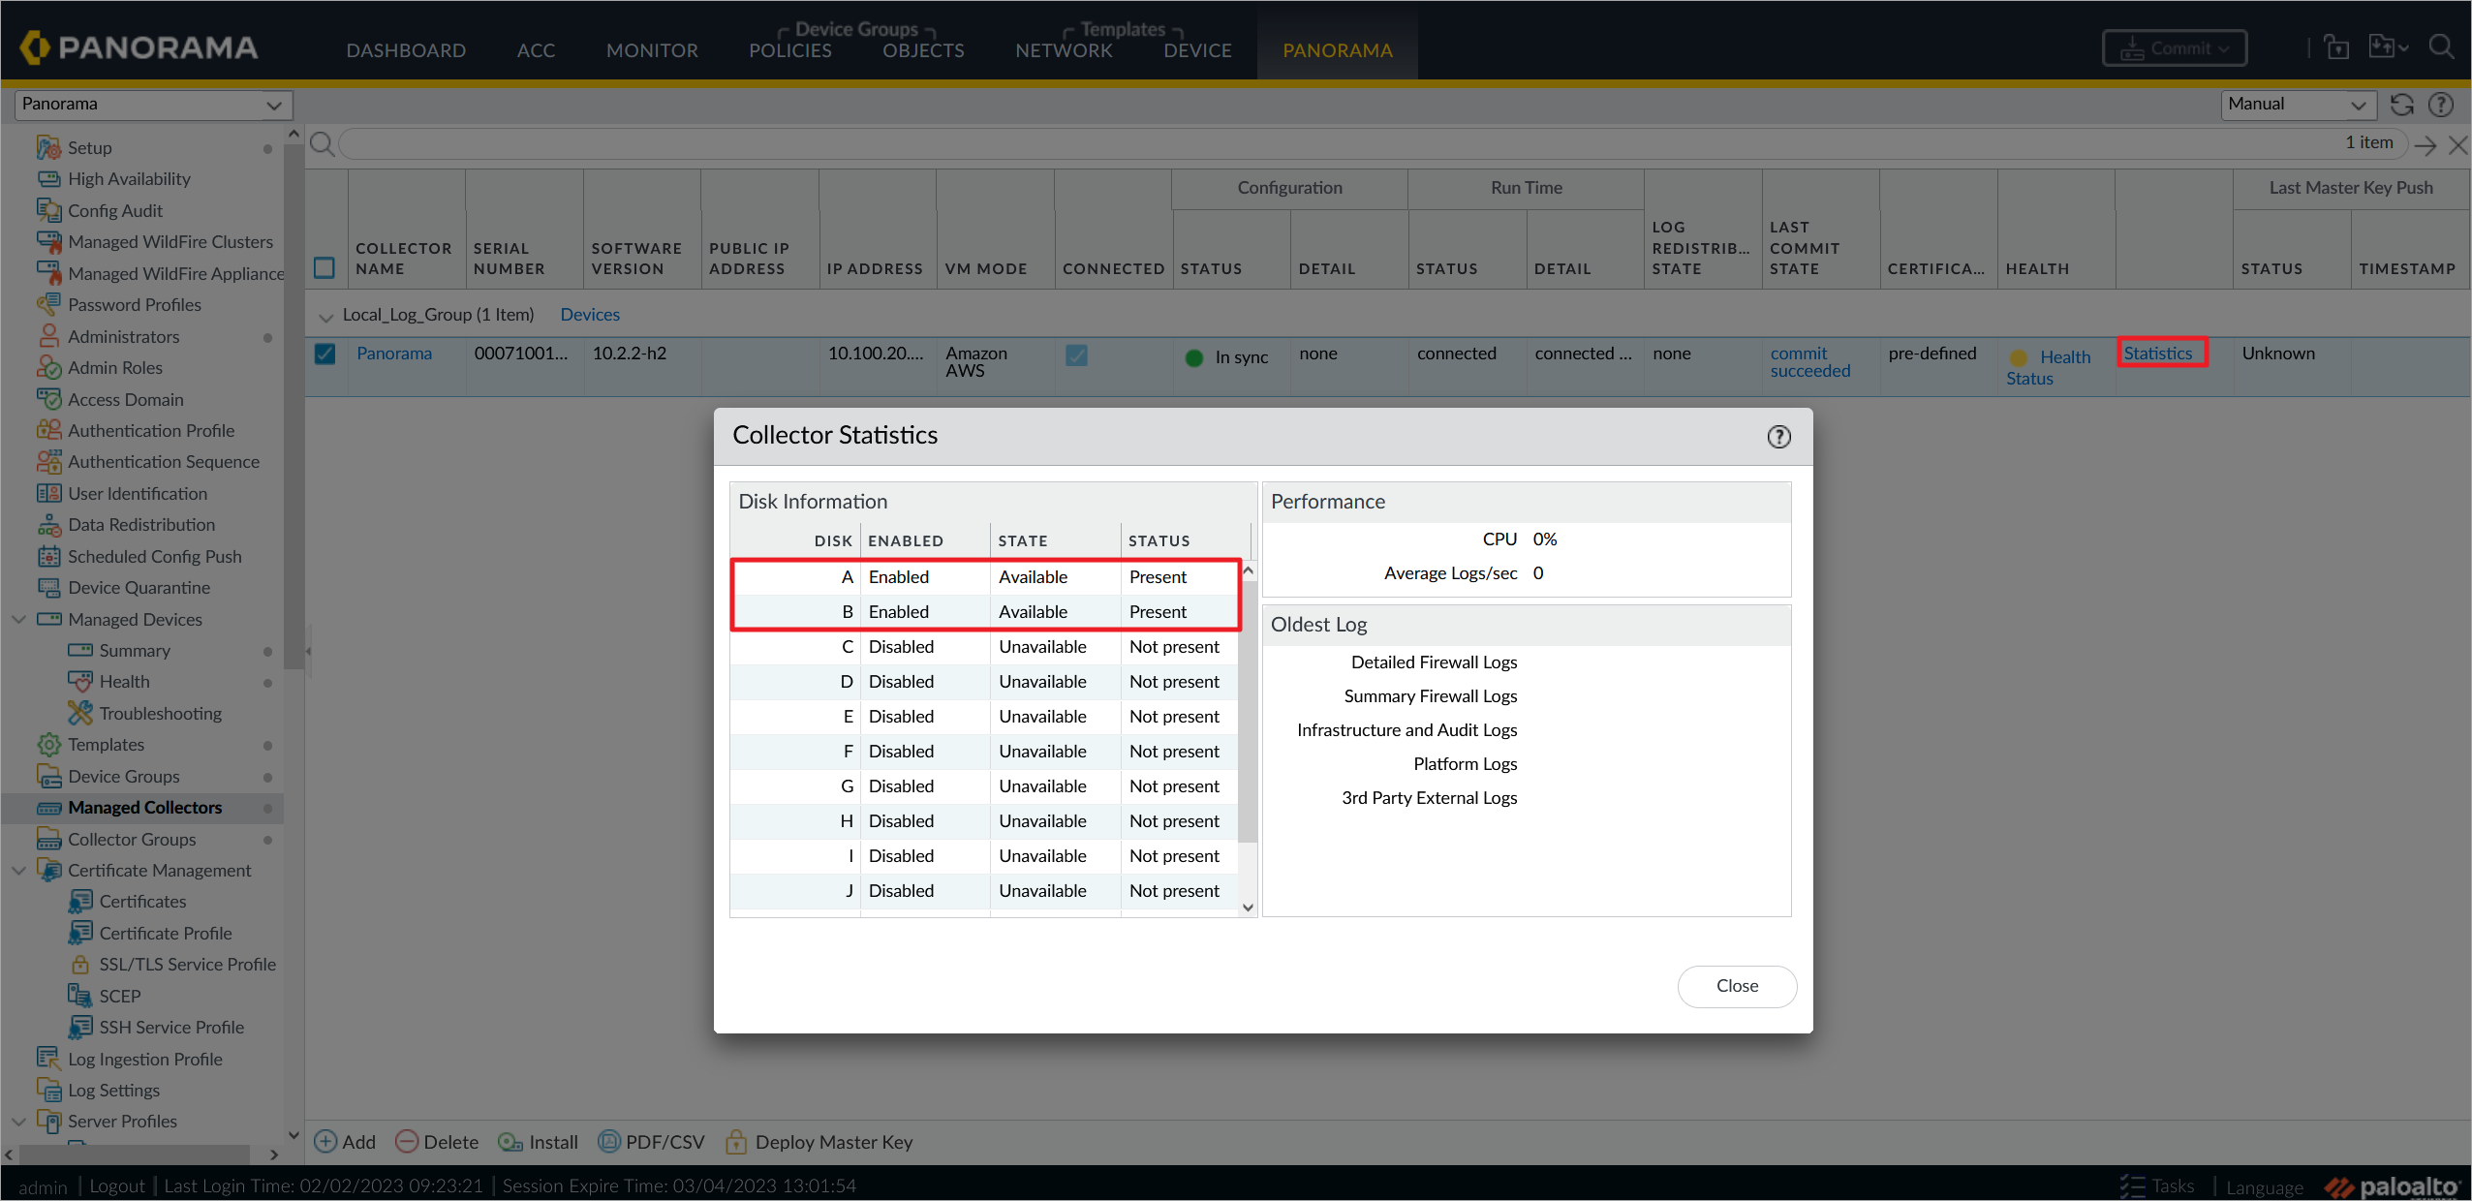The image size is (2472, 1201).
Task: Click the PDF/CSV export icon
Action: click(x=608, y=1142)
